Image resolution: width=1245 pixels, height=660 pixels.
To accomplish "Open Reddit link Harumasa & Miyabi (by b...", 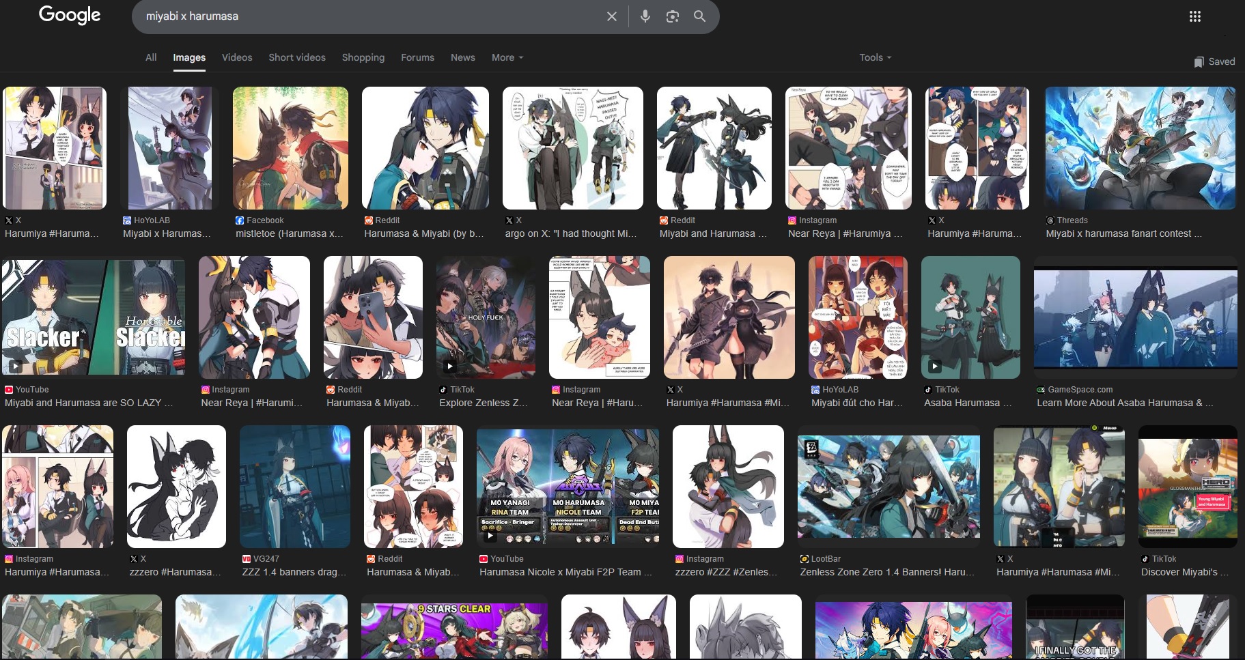I will [x=423, y=233].
